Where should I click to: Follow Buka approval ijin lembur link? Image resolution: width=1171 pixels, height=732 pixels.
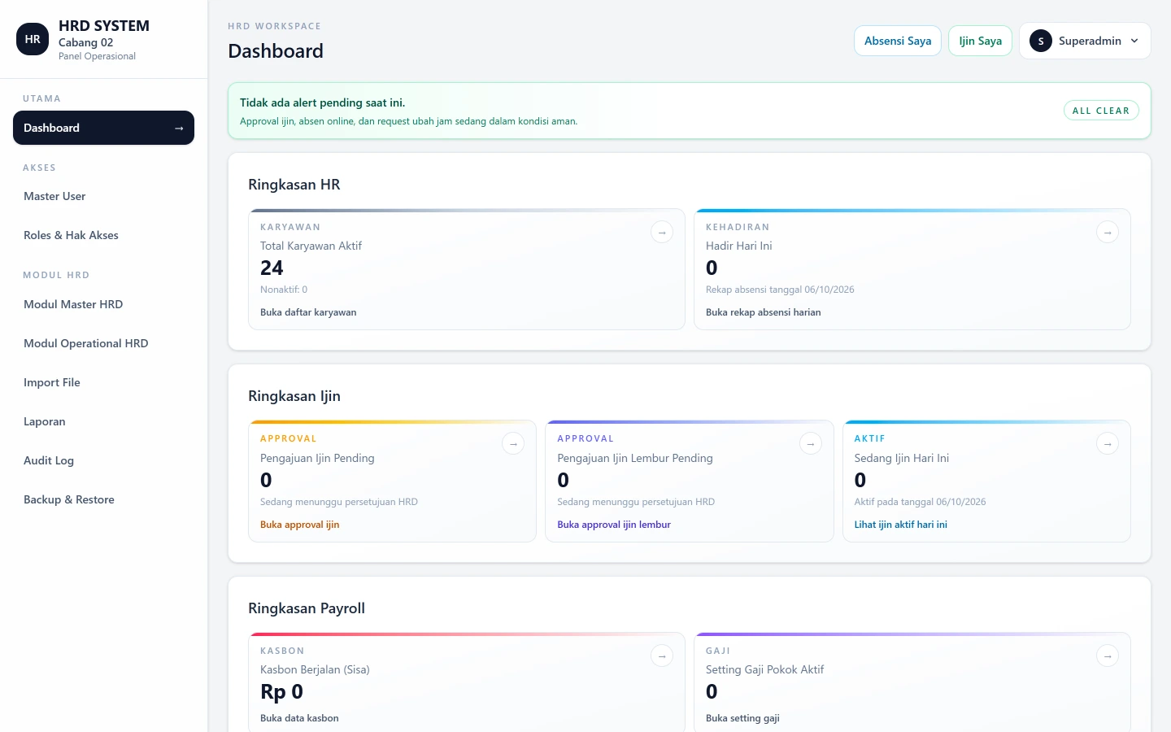(614, 525)
